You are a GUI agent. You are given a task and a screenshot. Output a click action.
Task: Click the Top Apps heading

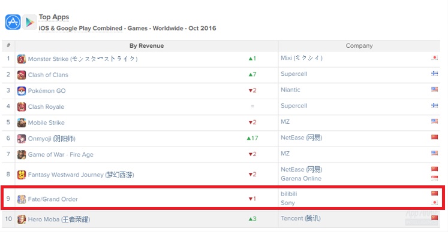click(54, 17)
